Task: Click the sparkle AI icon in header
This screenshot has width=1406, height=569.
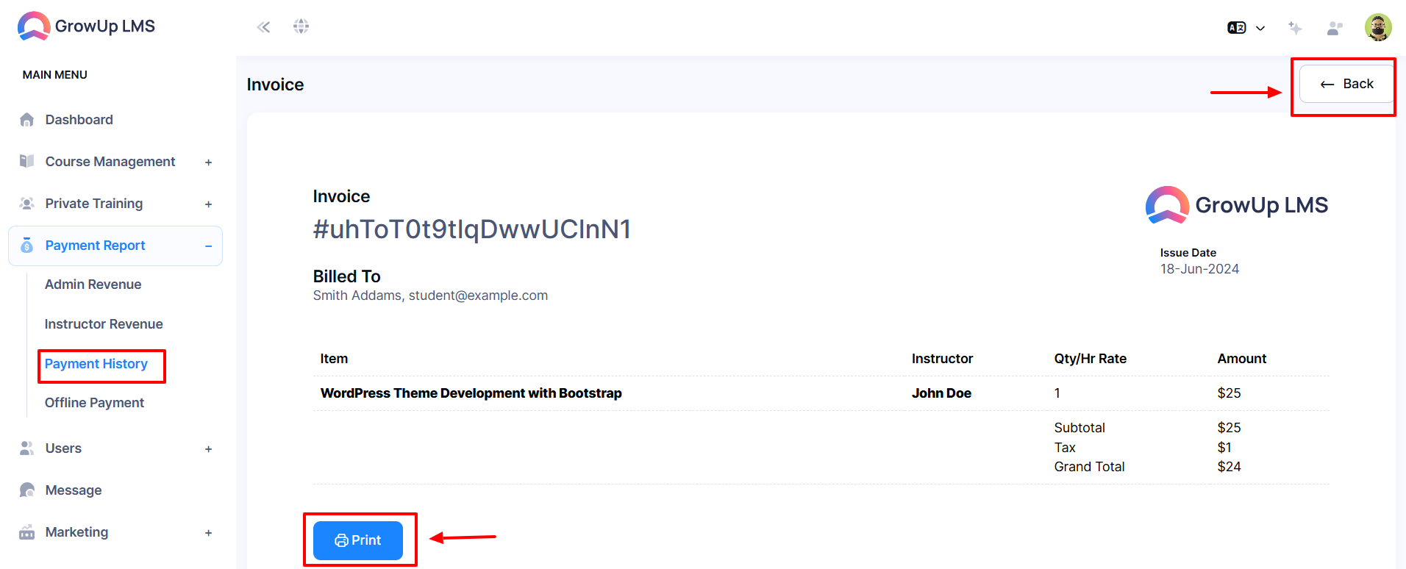Action: pyautogui.click(x=1295, y=28)
